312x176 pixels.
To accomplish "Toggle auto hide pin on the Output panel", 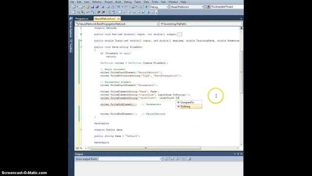I will point(238,154).
